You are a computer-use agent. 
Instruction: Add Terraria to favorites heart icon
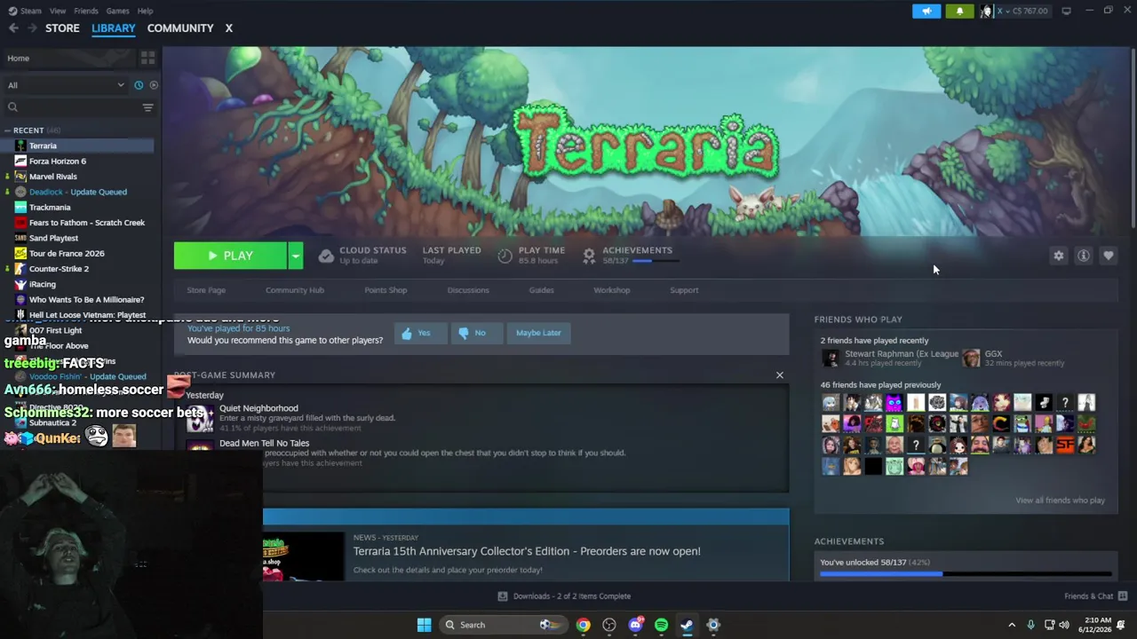pos(1109,256)
